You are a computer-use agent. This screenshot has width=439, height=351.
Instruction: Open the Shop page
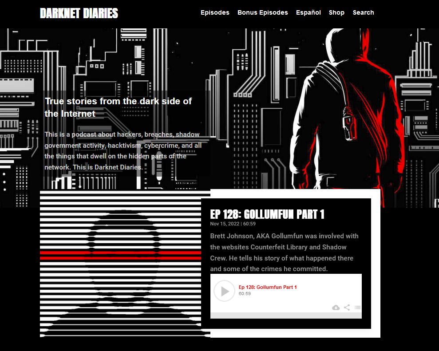coord(336,12)
